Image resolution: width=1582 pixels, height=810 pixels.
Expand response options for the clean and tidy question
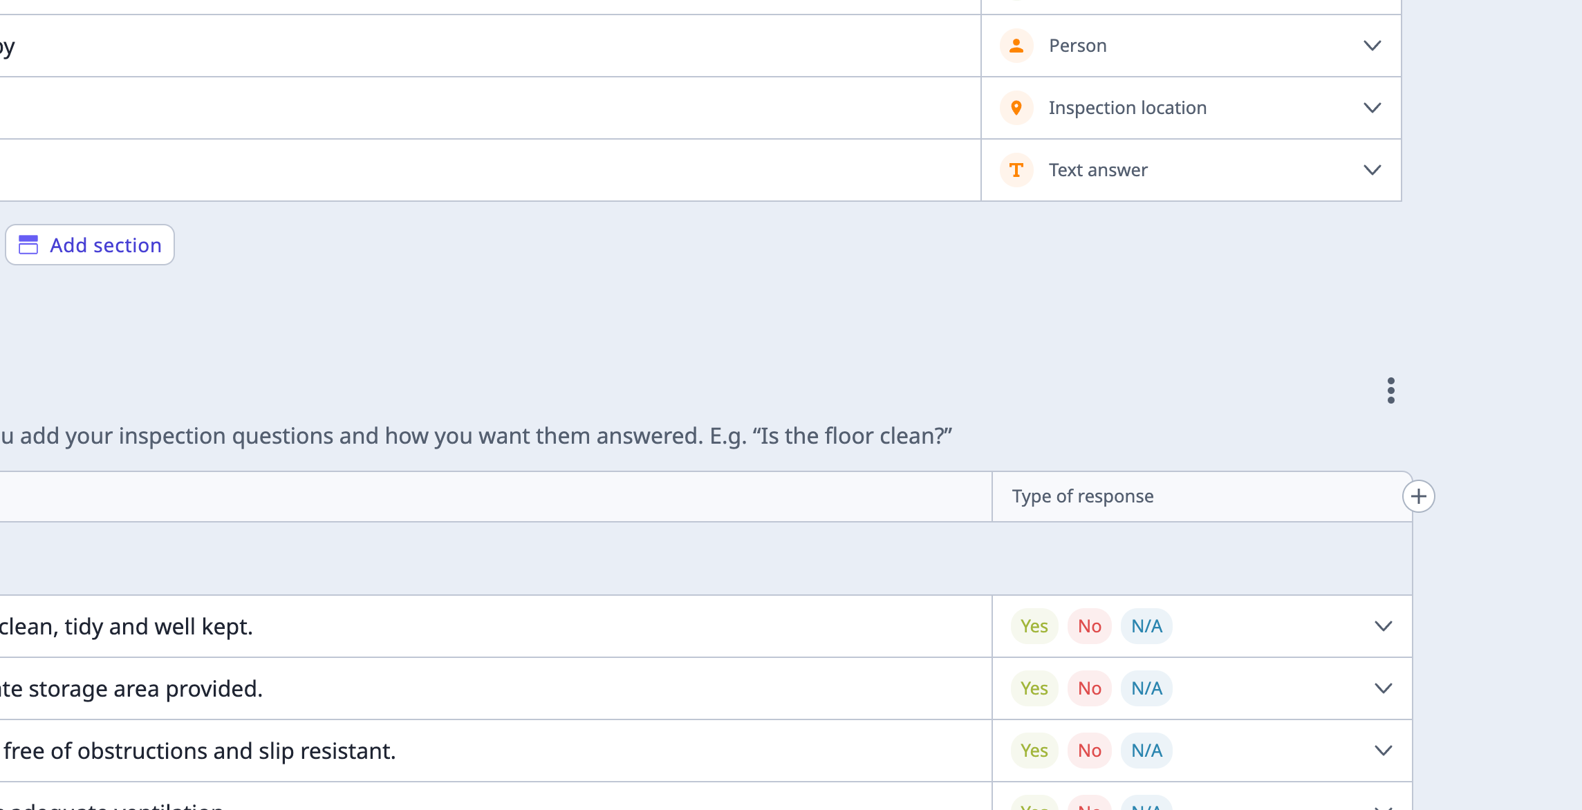pos(1384,626)
